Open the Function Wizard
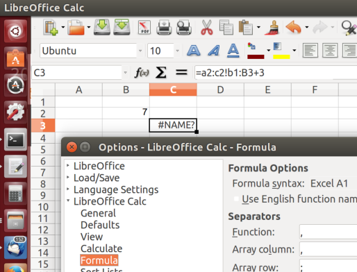Screen dimensions: 357x272 pyautogui.click(x=142, y=73)
